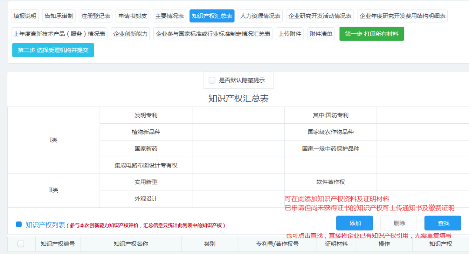469x254 pixels.
Task: Select the 知识产权汇总表 tab
Action: pos(212,16)
